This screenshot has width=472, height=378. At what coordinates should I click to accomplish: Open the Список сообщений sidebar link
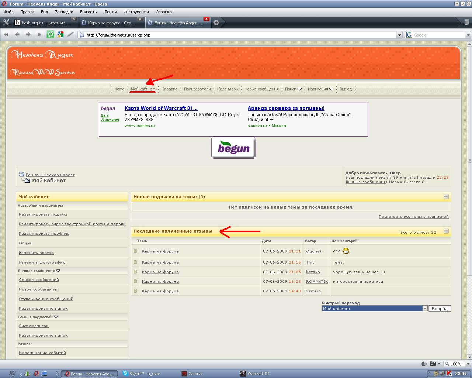point(39,280)
